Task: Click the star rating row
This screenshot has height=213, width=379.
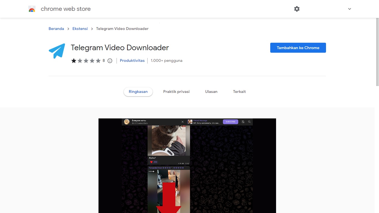Action: coord(86,61)
